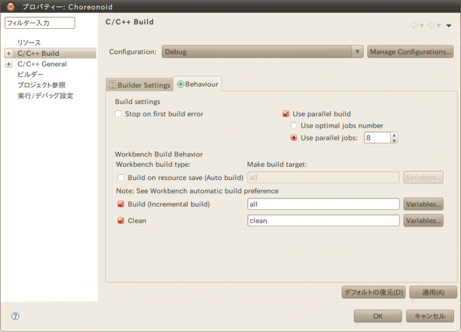Enable Build on resource save checkbox
461x332 pixels.
tap(121, 178)
